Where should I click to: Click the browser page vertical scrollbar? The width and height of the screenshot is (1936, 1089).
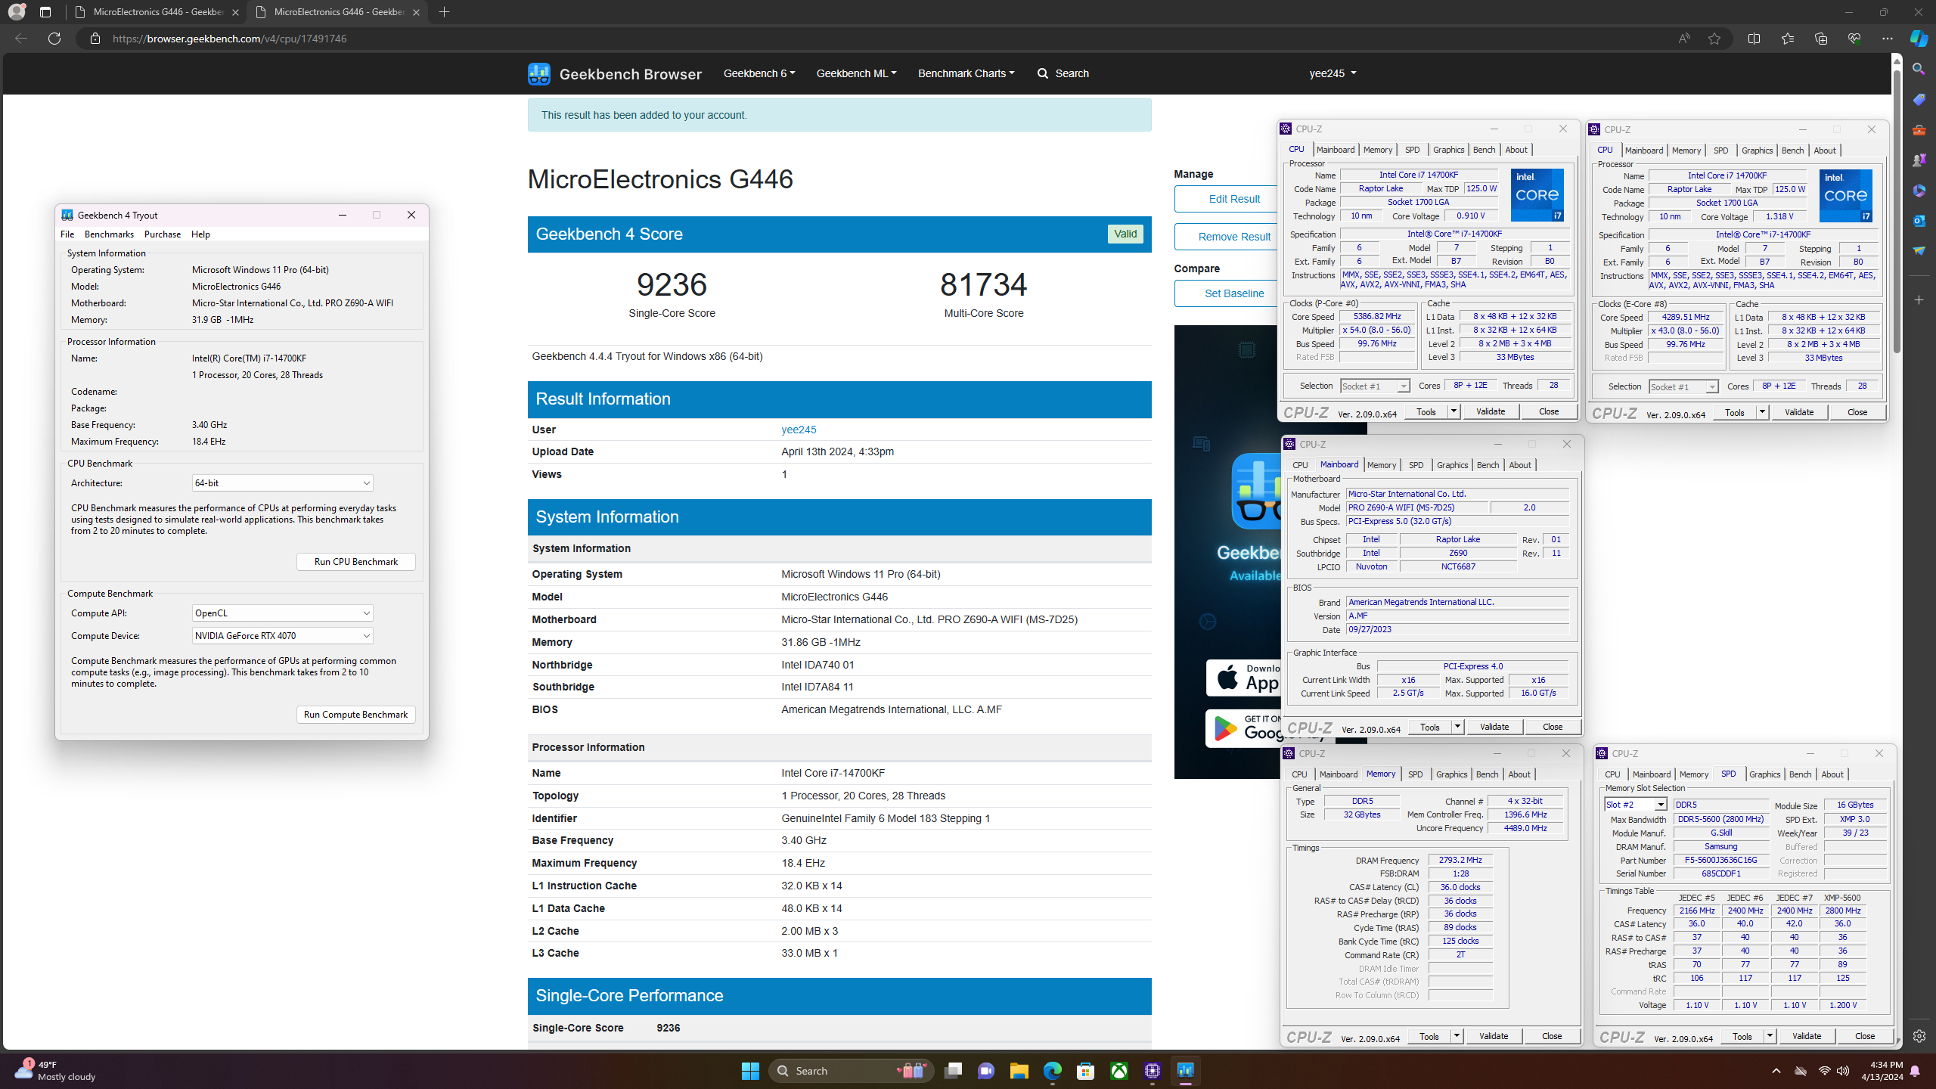coord(1896,212)
